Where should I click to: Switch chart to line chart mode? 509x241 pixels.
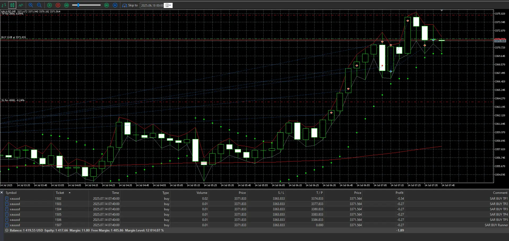pyautogui.click(x=21, y=5)
